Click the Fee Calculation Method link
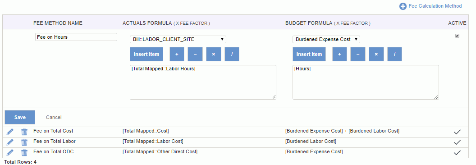This screenshot has width=476, height=165. tap(435, 6)
